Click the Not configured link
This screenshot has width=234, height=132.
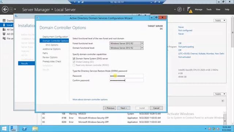(185, 30)
